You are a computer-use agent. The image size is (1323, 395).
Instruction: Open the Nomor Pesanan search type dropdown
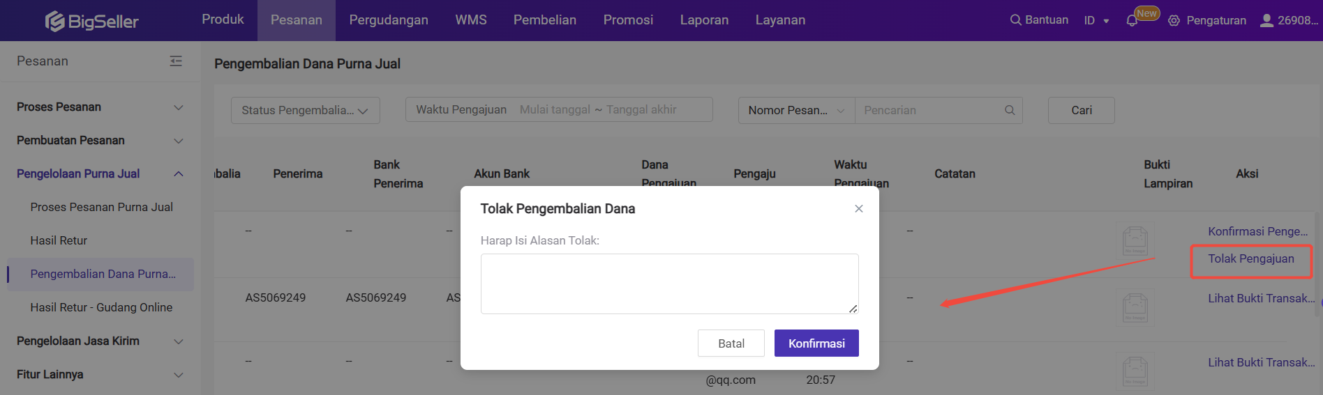click(796, 110)
